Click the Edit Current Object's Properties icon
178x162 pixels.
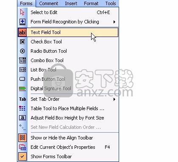click(22, 147)
